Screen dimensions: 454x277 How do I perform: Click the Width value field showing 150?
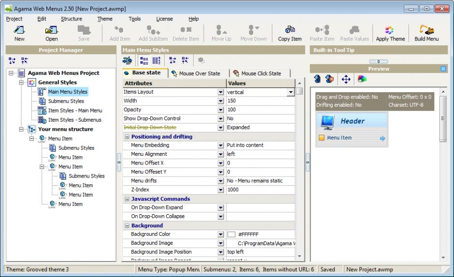(260, 101)
